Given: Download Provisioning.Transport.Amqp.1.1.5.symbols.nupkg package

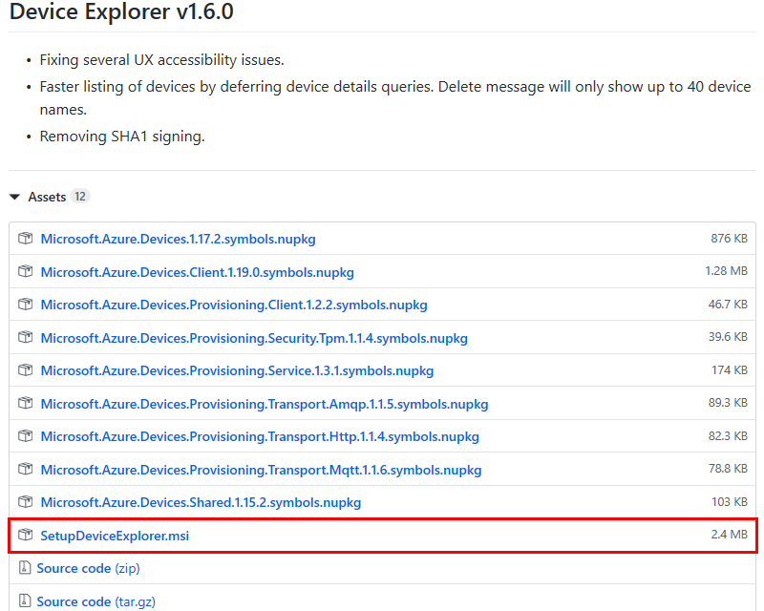Looking at the screenshot, I should (x=265, y=404).
